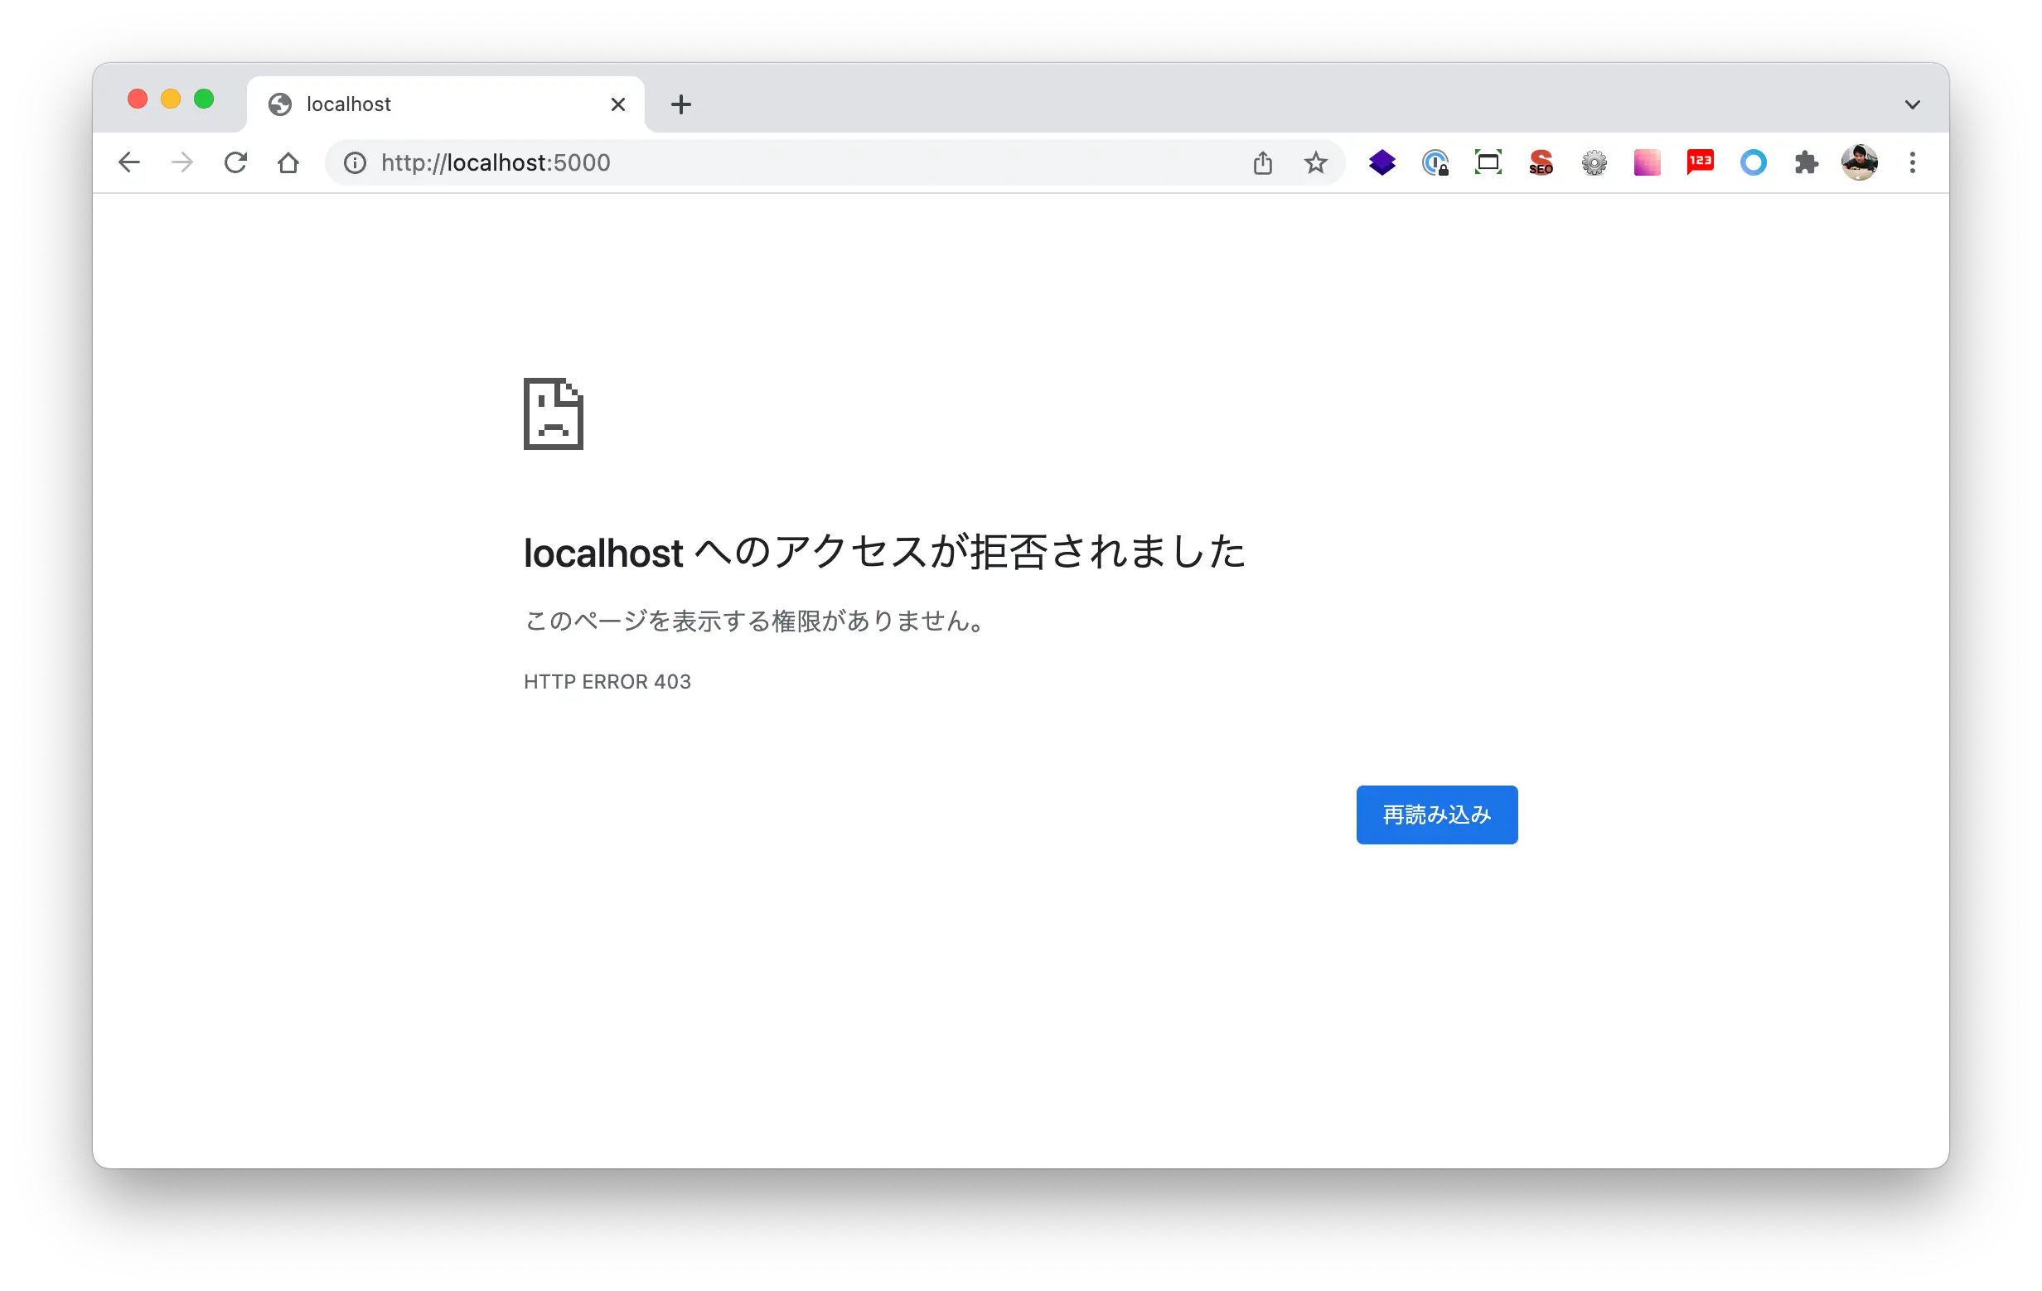The width and height of the screenshot is (2042, 1291).
Task: Open the SEO analysis extension
Action: coord(1541,162)
